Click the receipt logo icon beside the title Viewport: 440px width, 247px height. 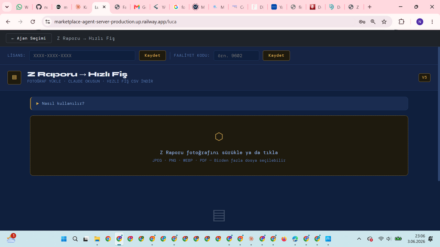(x=14, y=78)
